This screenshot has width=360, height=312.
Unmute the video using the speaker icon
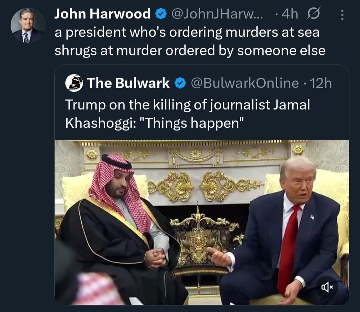click(327, 287)
